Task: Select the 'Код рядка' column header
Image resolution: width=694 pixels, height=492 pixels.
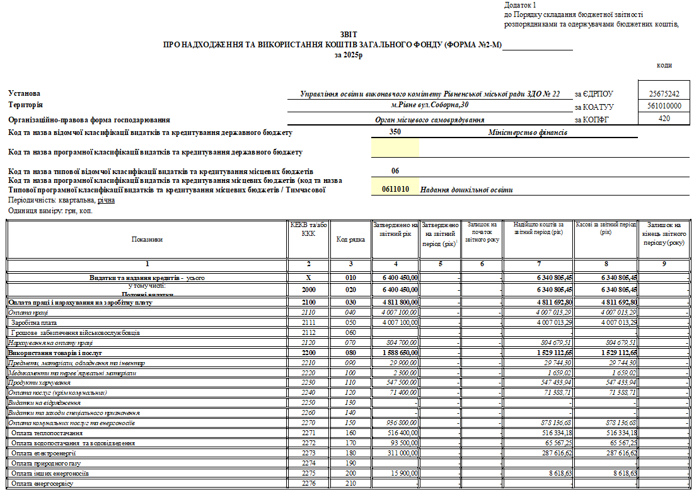Action: coord(350,240)
